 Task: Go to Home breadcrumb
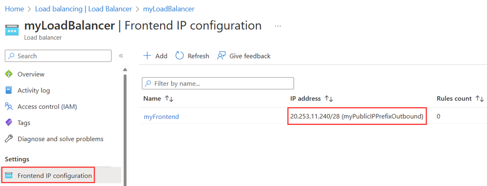[x=14, y=8]
